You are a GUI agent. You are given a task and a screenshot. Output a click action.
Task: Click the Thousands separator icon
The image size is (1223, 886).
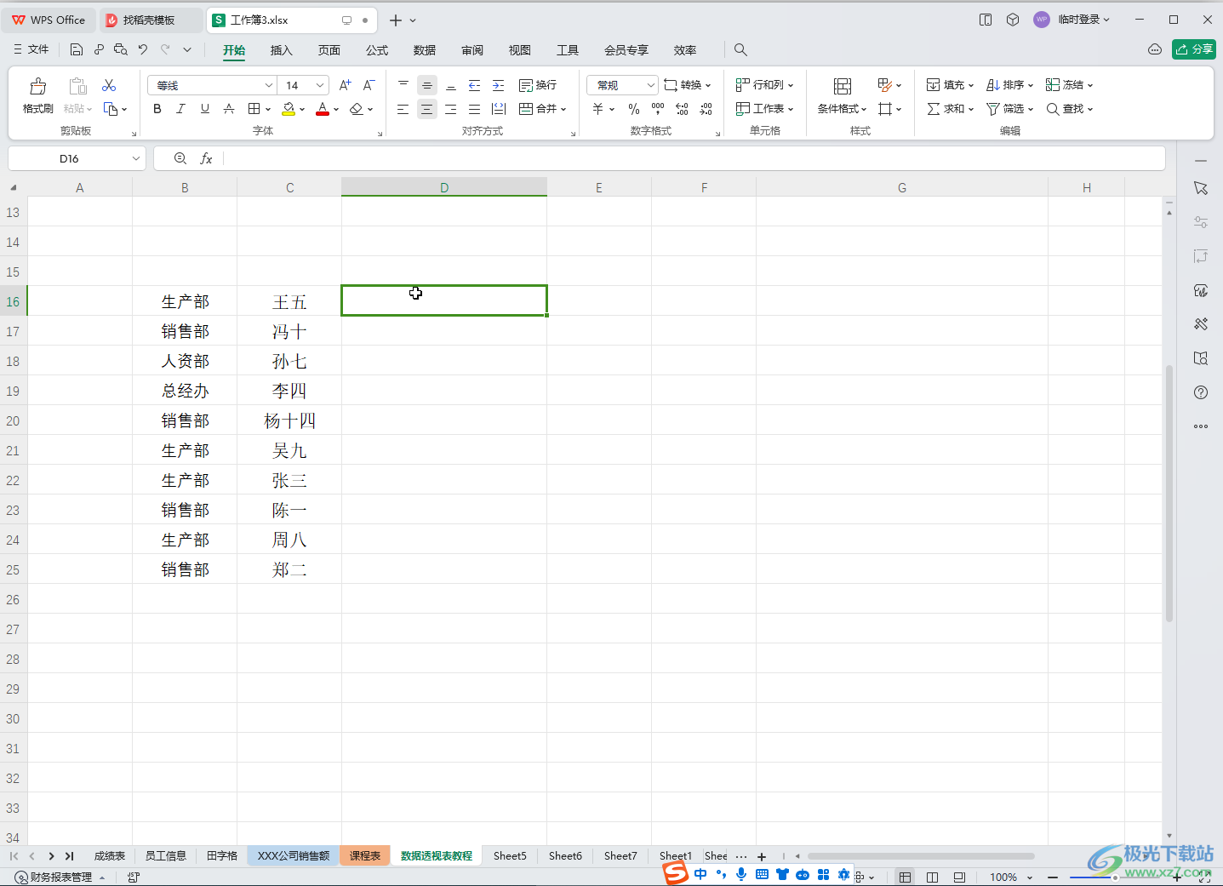tap(658, 109)
